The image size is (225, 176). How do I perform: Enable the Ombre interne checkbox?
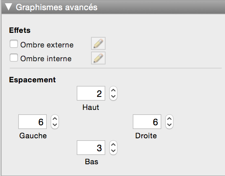click(14, 58)
